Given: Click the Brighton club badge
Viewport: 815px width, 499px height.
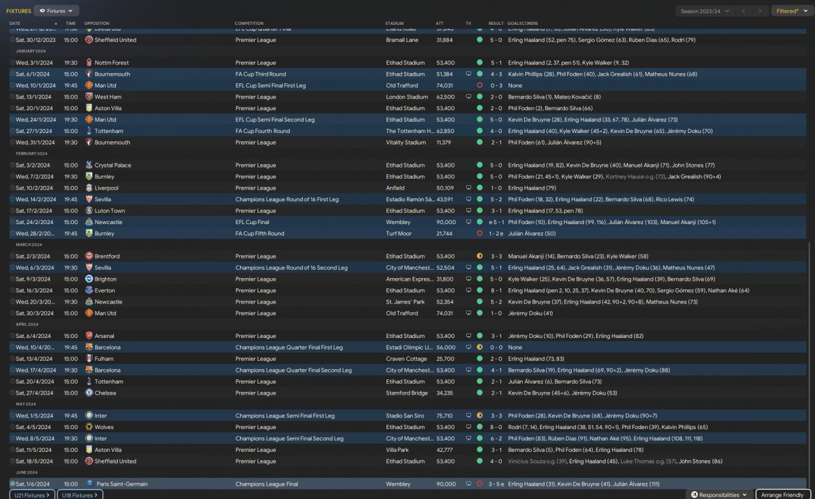Looking at the screenshot, I should 89,279.
